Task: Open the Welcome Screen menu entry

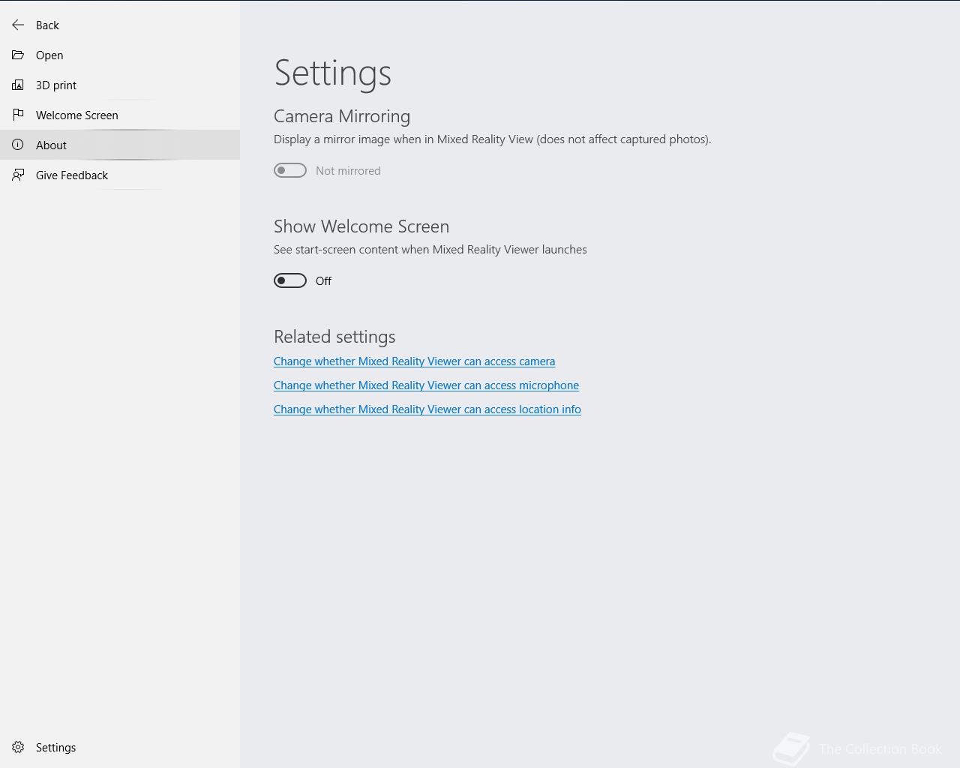Action: tap(120, 115)
